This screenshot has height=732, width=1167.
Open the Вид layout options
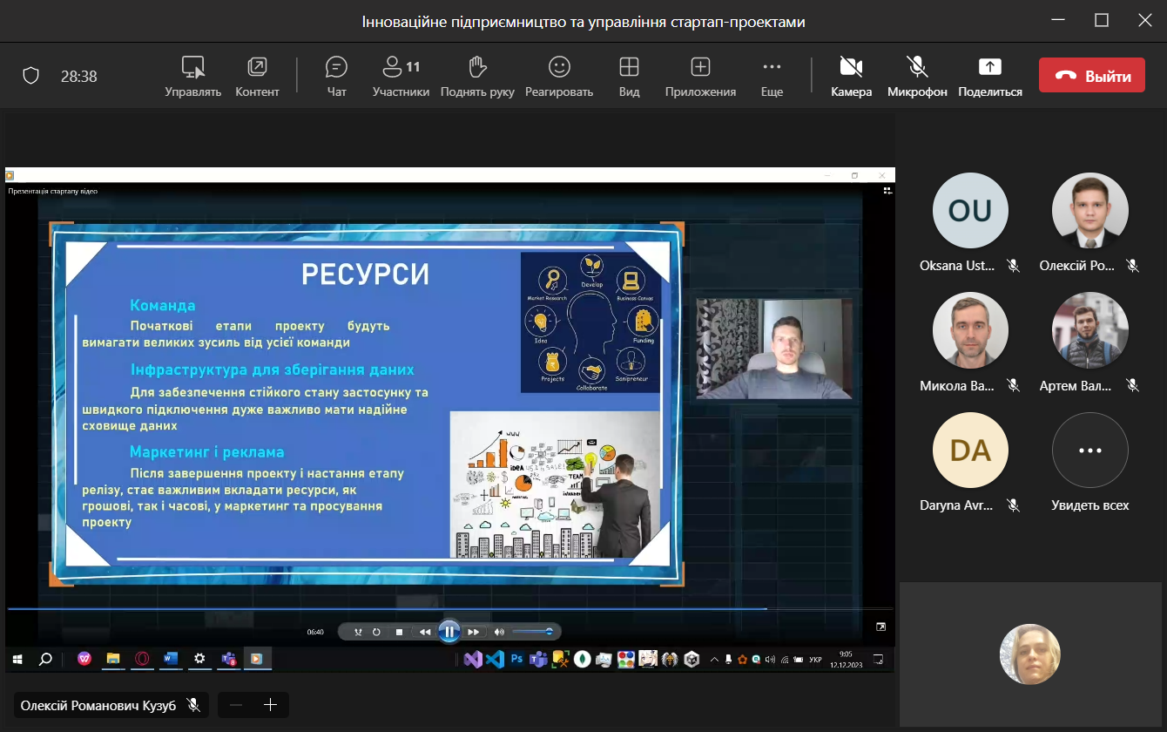[629, 76]
